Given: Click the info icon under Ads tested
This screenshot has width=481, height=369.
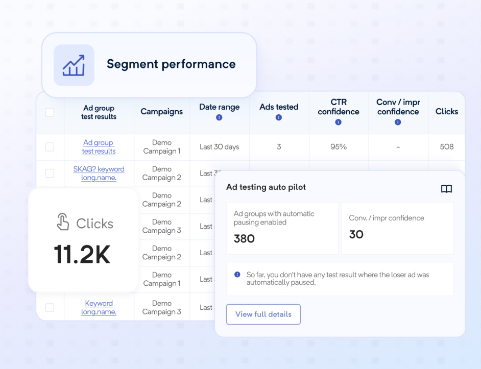Looking at the screenshot, I should pos(279,117).
